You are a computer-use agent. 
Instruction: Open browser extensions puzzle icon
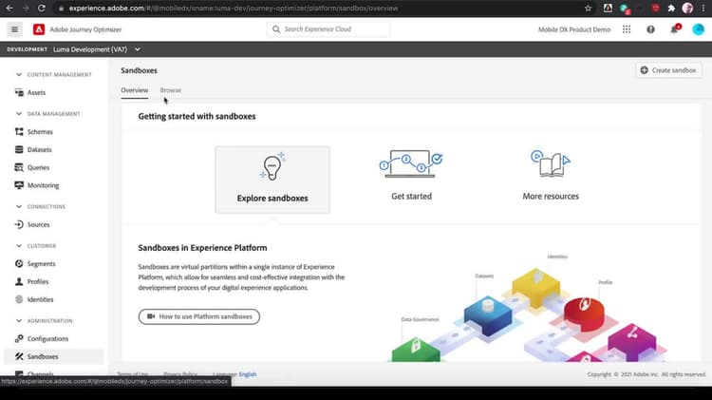[x=671, y=9]
